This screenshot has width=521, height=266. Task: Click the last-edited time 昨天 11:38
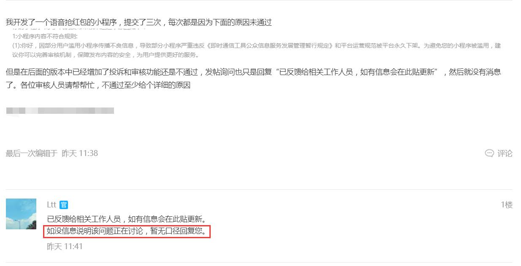point(80,153)
